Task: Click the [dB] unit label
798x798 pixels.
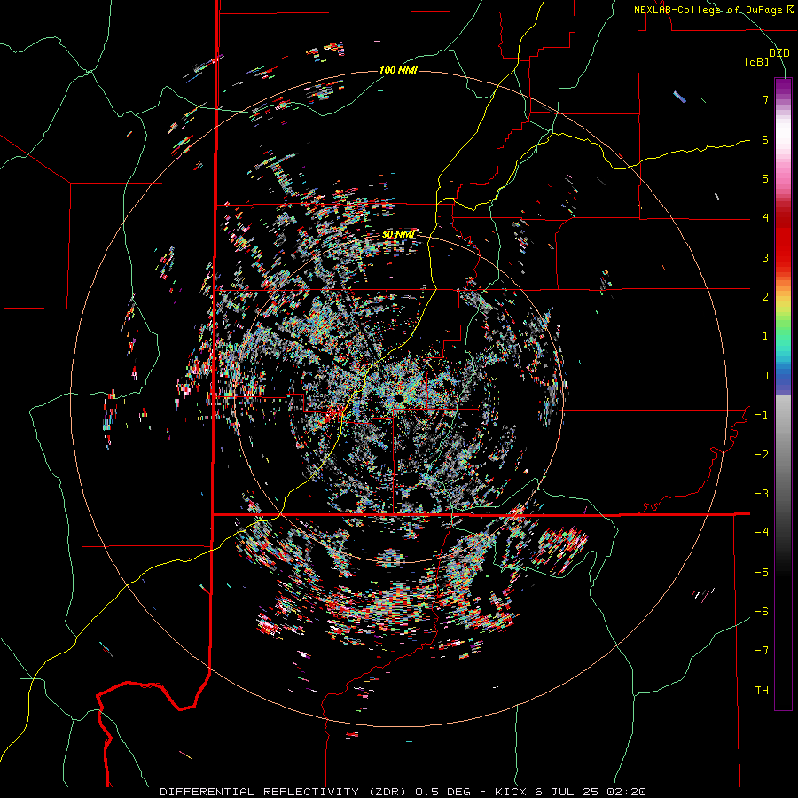Action: click(x=757, y=62)
